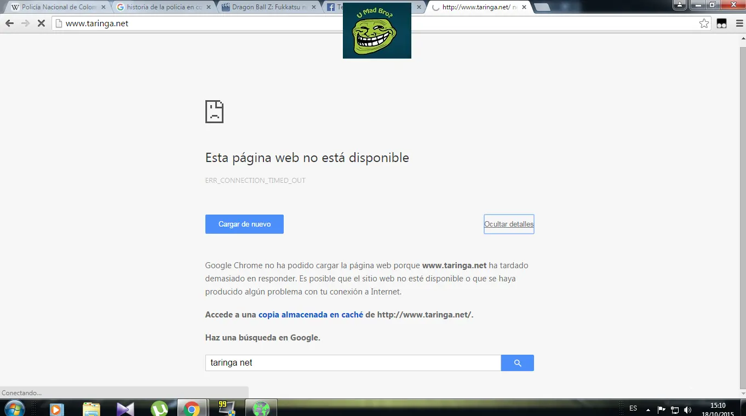Click the blue magnifier search button
Image resolution: width=746 pixels, height=416 pixels.
coord(517,362)
